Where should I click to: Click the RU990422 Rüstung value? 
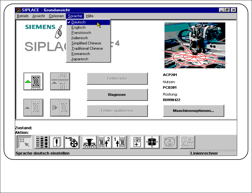(171, 100)
